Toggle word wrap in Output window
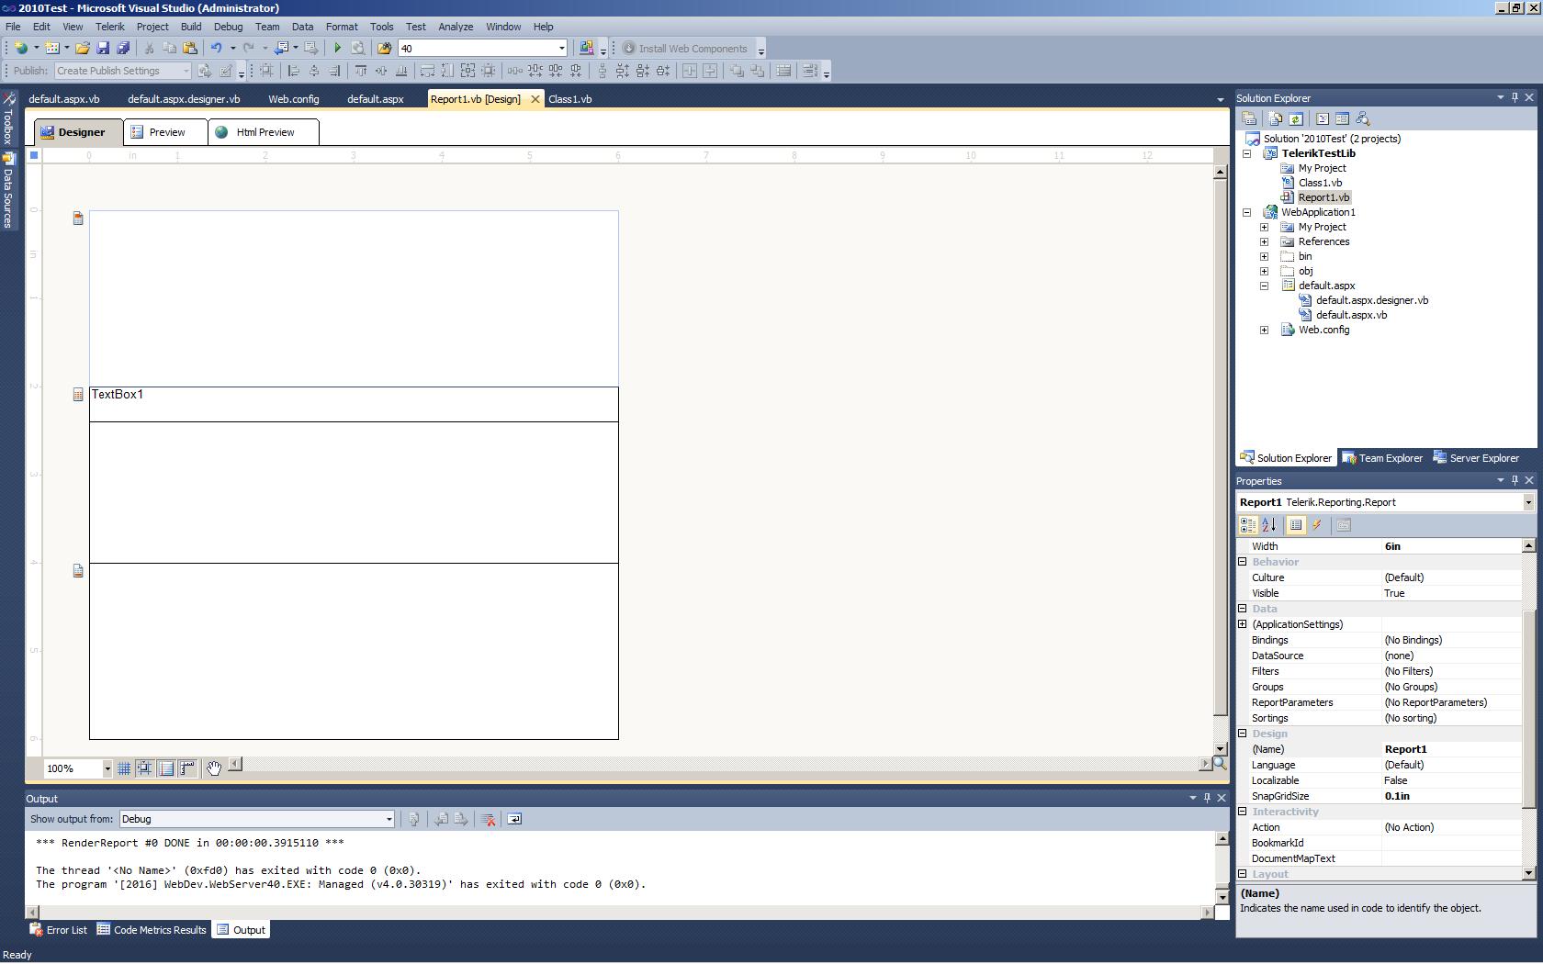The width and height of the screenshot is (1543, 964). [514, 819]
